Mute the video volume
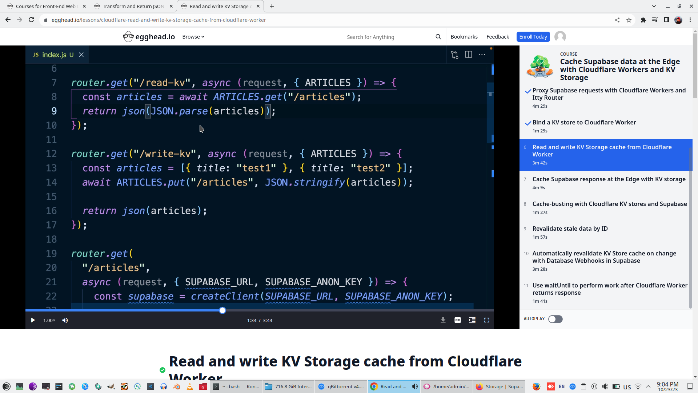 point(65,320)
